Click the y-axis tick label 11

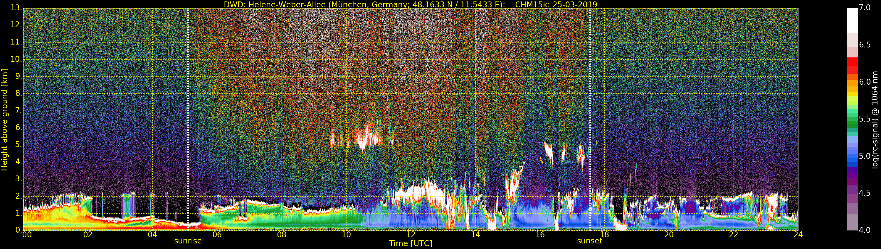click(x=16, y=42)
